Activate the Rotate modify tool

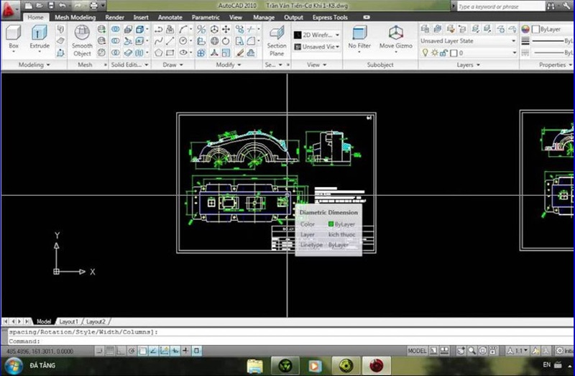point(226,41)
